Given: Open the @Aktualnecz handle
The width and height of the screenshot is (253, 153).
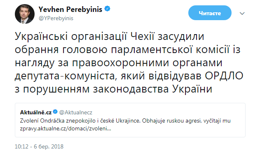Looking at the screenshot, I should pyautogui.click(x=76, y=112).
